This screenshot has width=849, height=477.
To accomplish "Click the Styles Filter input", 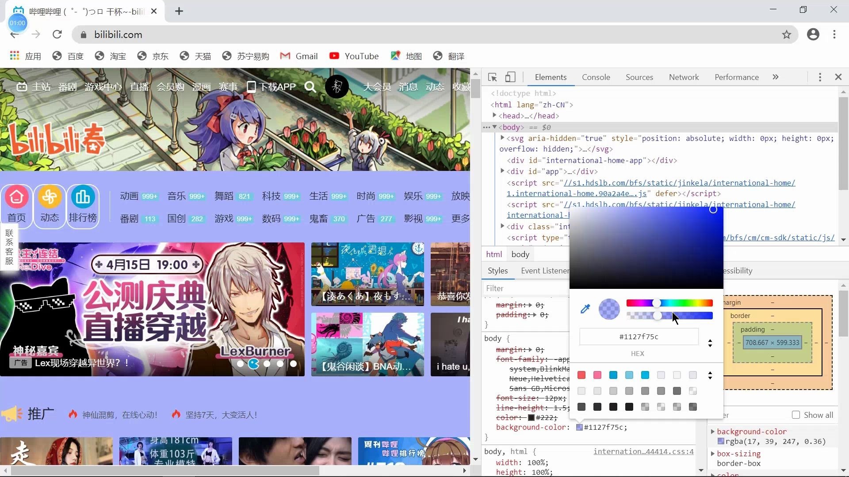I will tap(526, 288).
